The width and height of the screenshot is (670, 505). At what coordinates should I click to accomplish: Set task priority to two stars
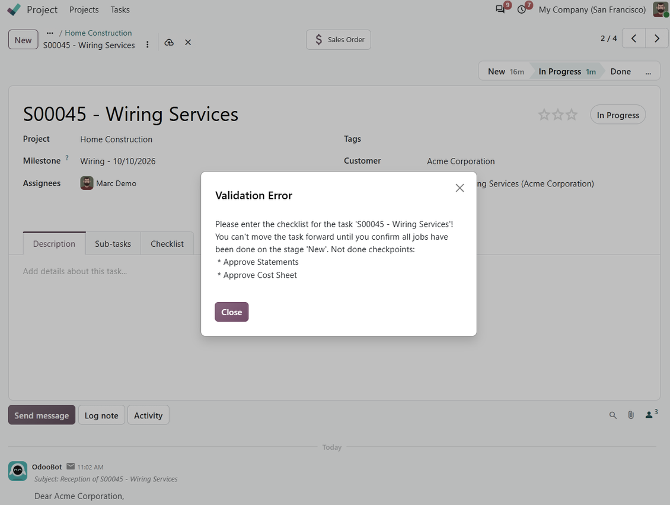pos(557,115)
